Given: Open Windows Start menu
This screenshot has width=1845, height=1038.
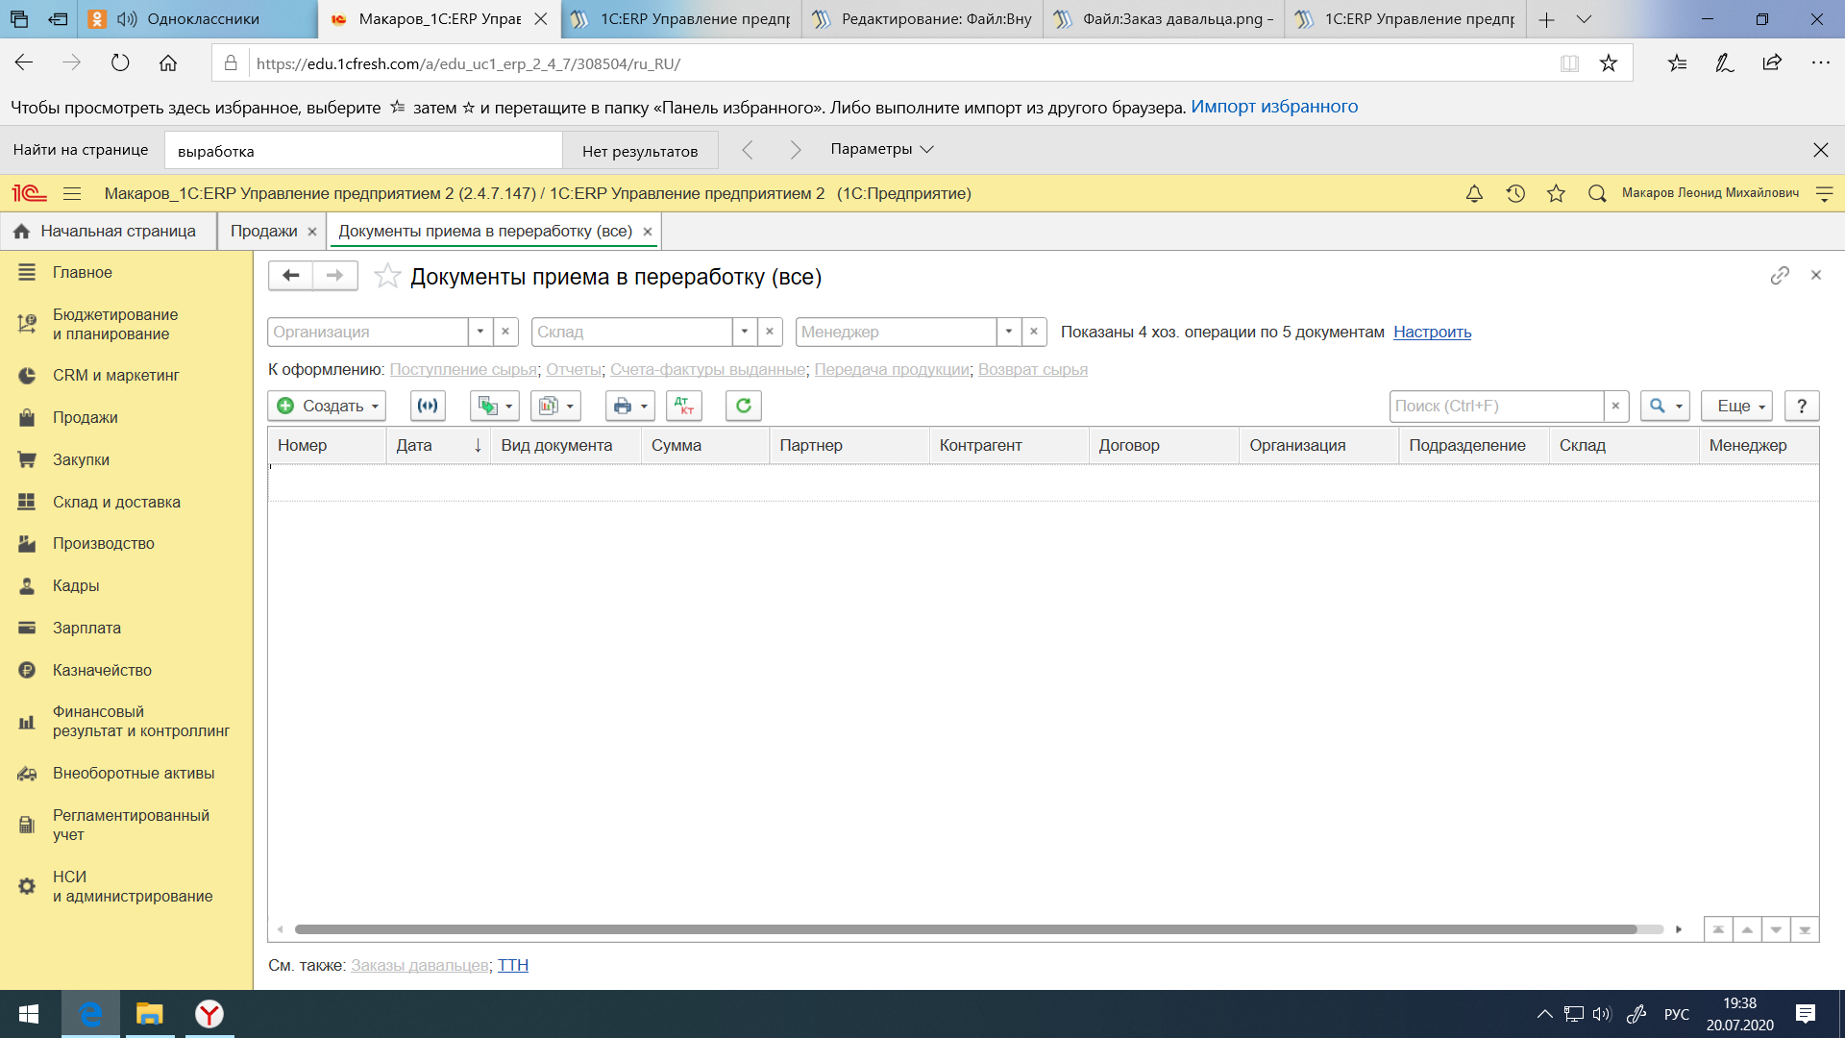Looking at the screenshot, I should click(29, 1014).
